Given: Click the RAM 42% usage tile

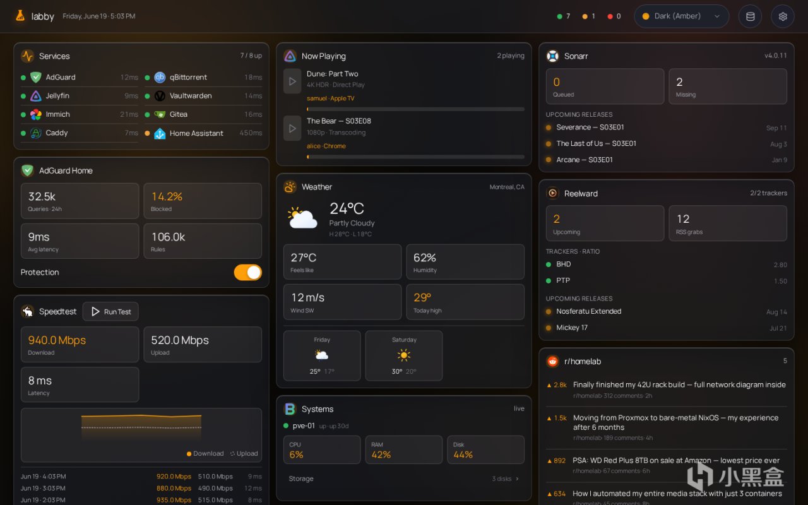Looking at the screenshot, I should click(404, 450).
